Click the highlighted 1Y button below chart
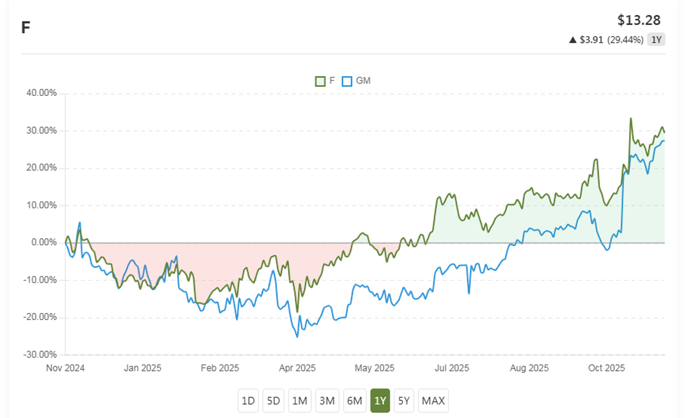The height and width of the screenshot is (418, 685). (380, 401)
